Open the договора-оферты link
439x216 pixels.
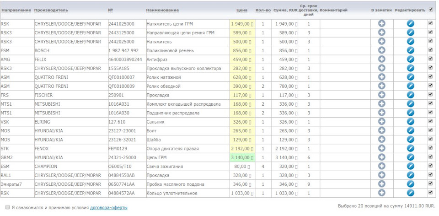[x=109, y=208]
